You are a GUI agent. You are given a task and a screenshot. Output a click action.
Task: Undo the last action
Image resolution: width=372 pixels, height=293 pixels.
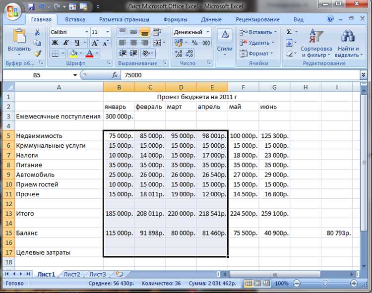42,6
